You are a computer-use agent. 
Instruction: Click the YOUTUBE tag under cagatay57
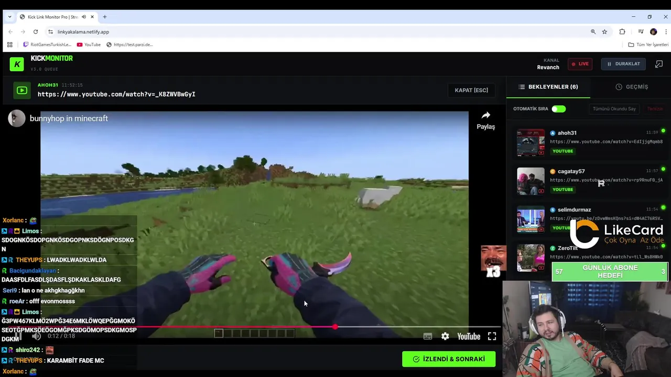coord(562,190)
